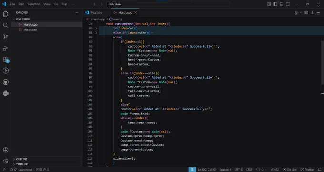Click the Customize Layout icon
This screenshot has width=324, height=172.
(269, 4)
